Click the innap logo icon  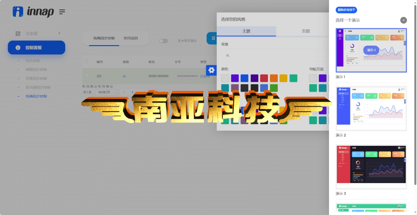tap(18, 12)
